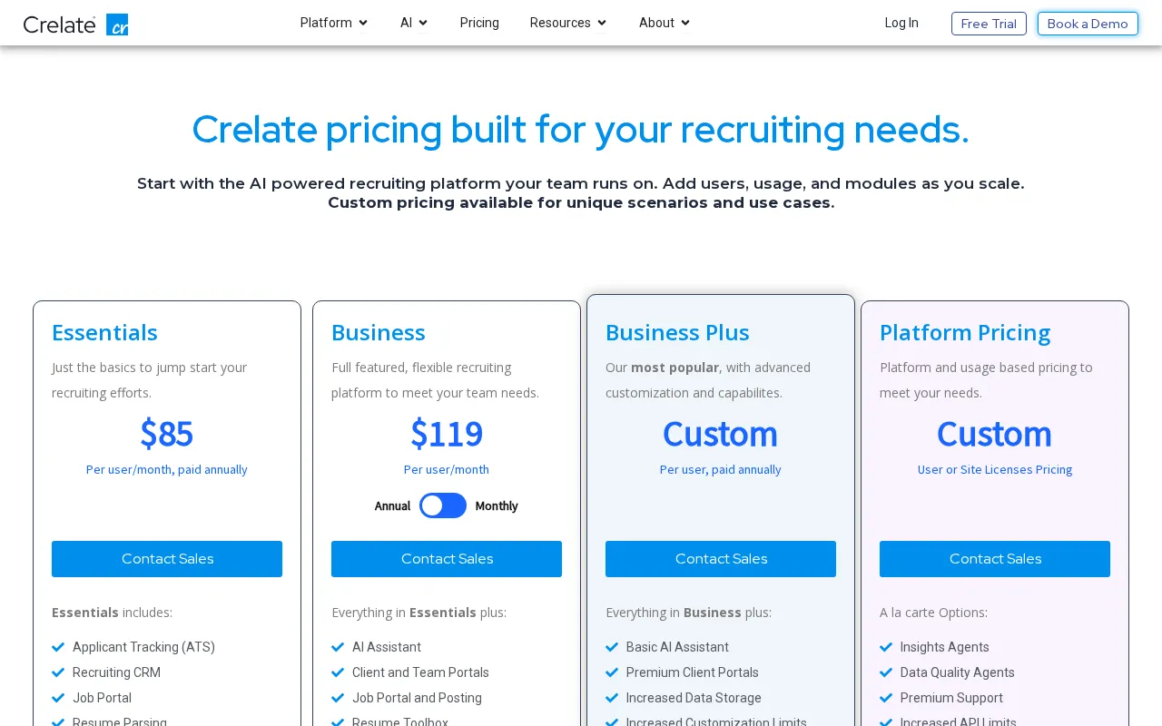This screenshot has width=1162, height=726.
Task: Click the Essentials plan title
Action: 104,332
